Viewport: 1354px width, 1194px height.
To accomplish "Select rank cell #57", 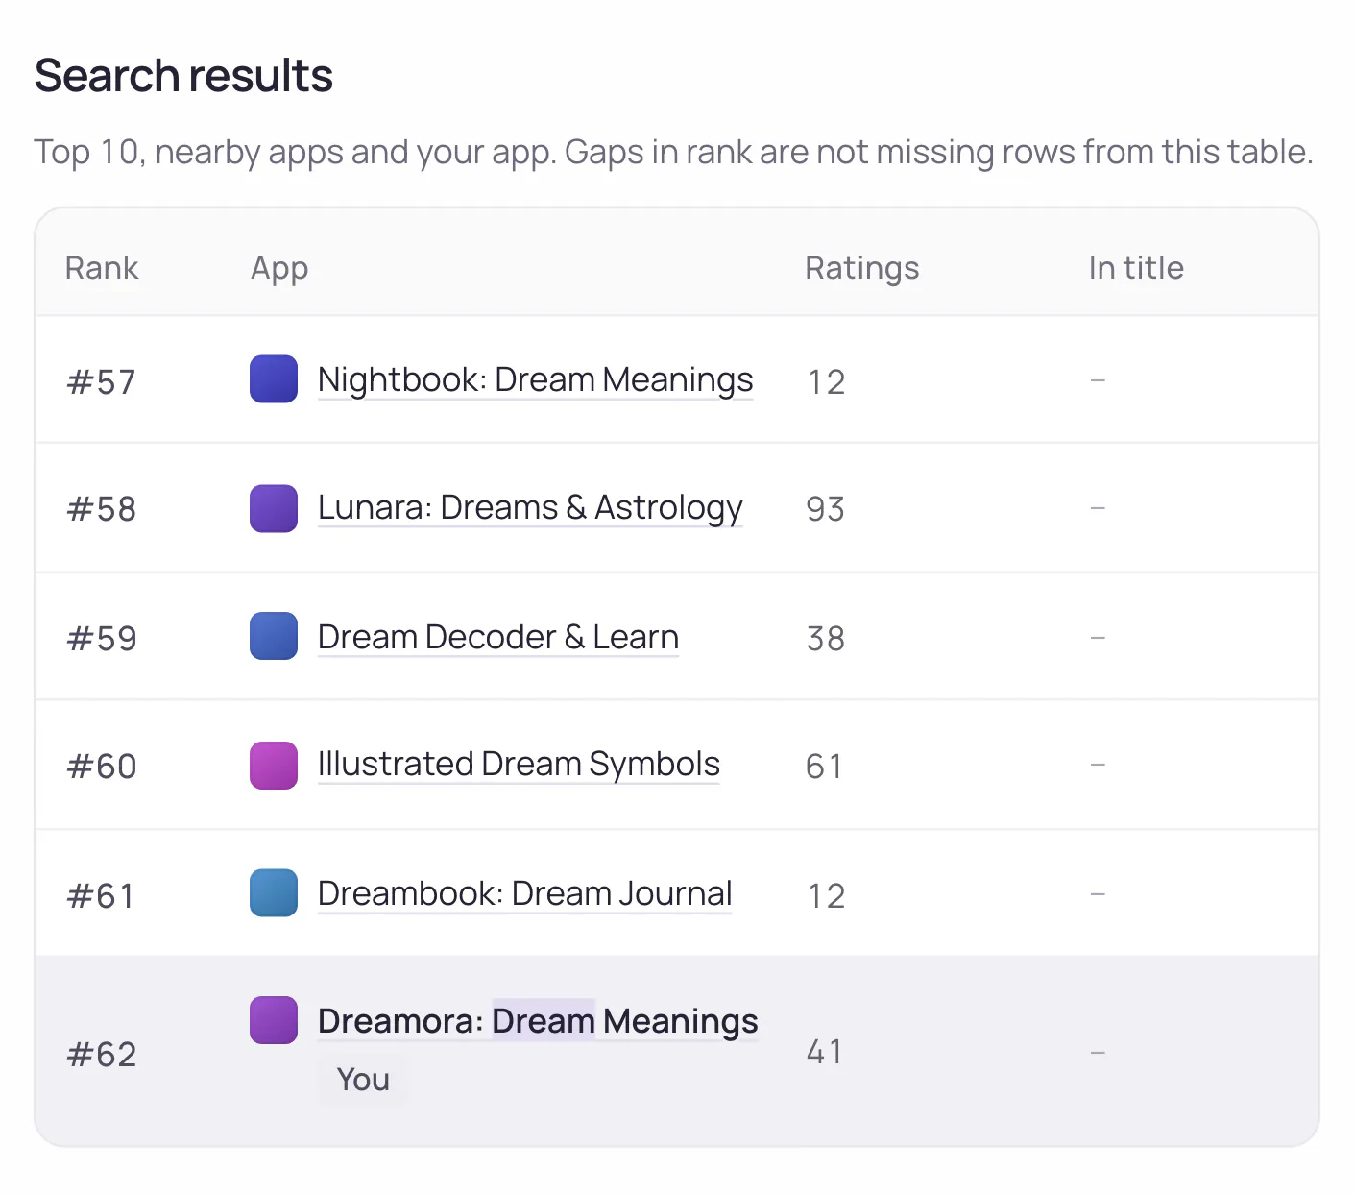I will tap(101, 382).
